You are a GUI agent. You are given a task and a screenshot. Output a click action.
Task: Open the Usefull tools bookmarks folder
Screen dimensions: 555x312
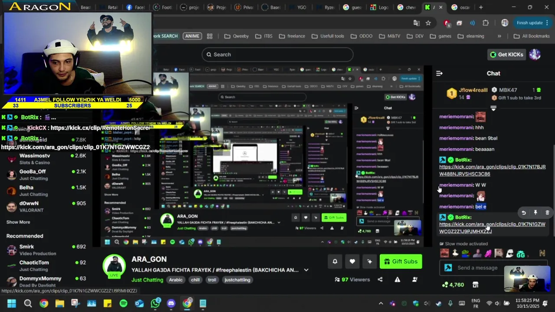[x=327, y=36]
